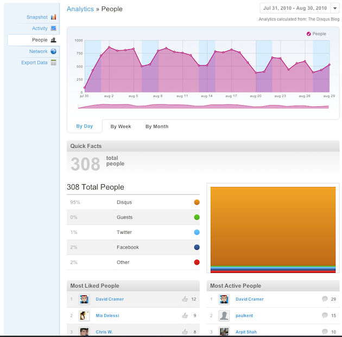Click comment bubble icon next to paulkent
Image resolution: width=342 pixels, height=337 pixels.
[325, 315]
